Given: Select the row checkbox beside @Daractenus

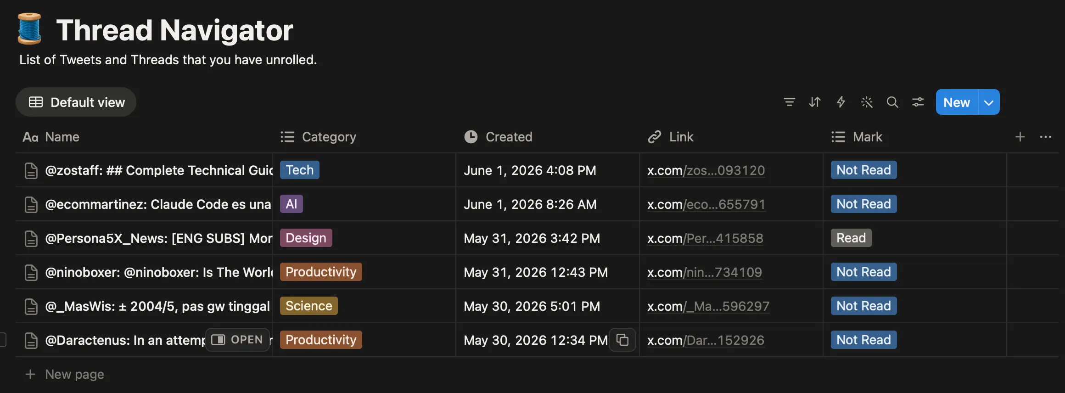Looking at the screenshot, I should click(3, 340).
